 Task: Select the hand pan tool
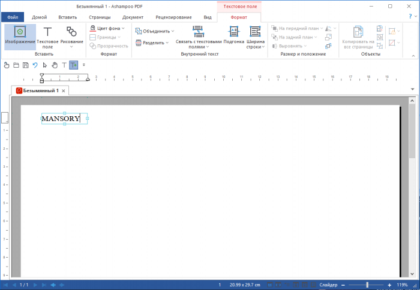[54, 65]
